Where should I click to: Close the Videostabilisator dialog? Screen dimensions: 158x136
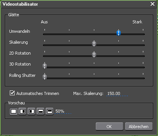coord(152,4)
